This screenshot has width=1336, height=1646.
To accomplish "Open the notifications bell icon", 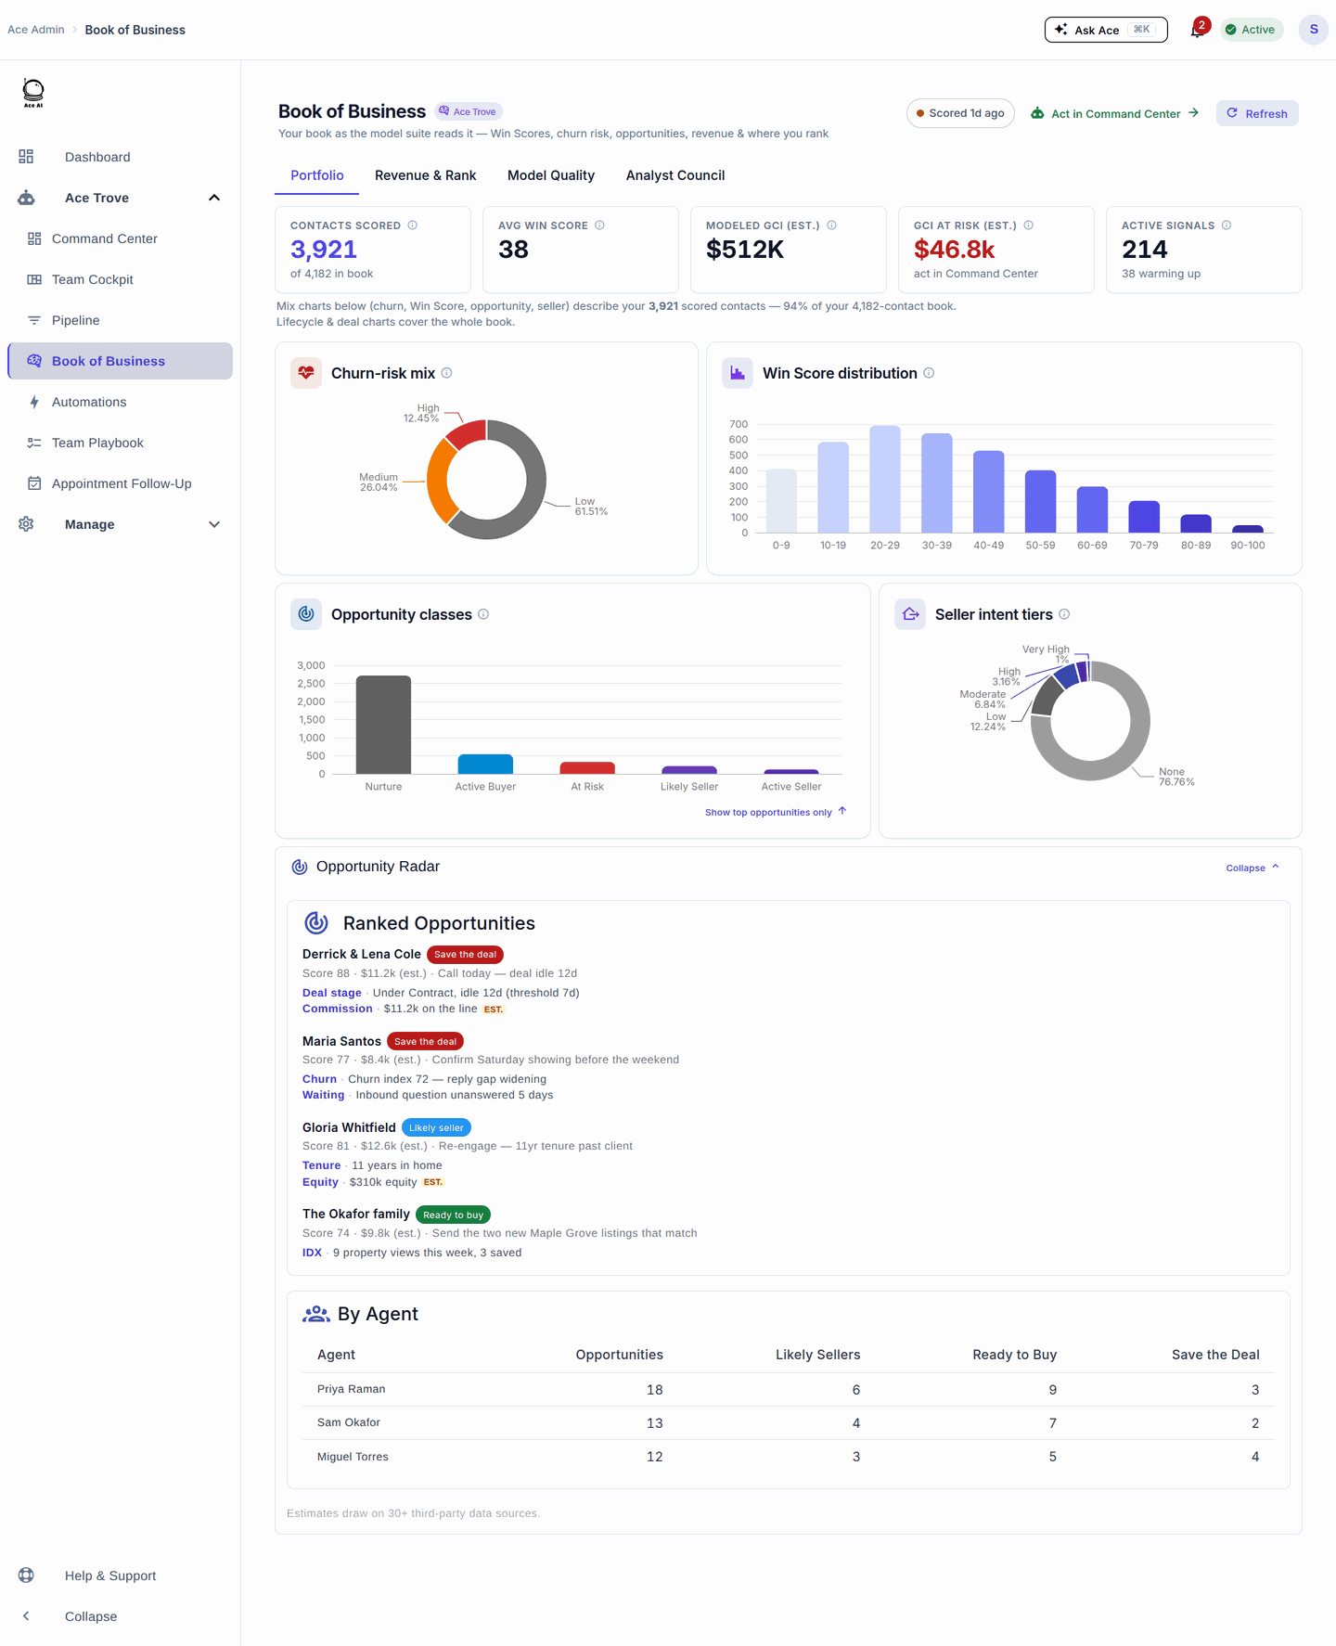I will 1197,30.
